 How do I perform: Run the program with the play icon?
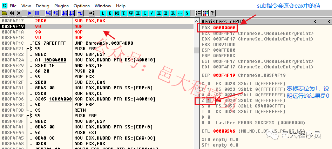pos(30,13)
